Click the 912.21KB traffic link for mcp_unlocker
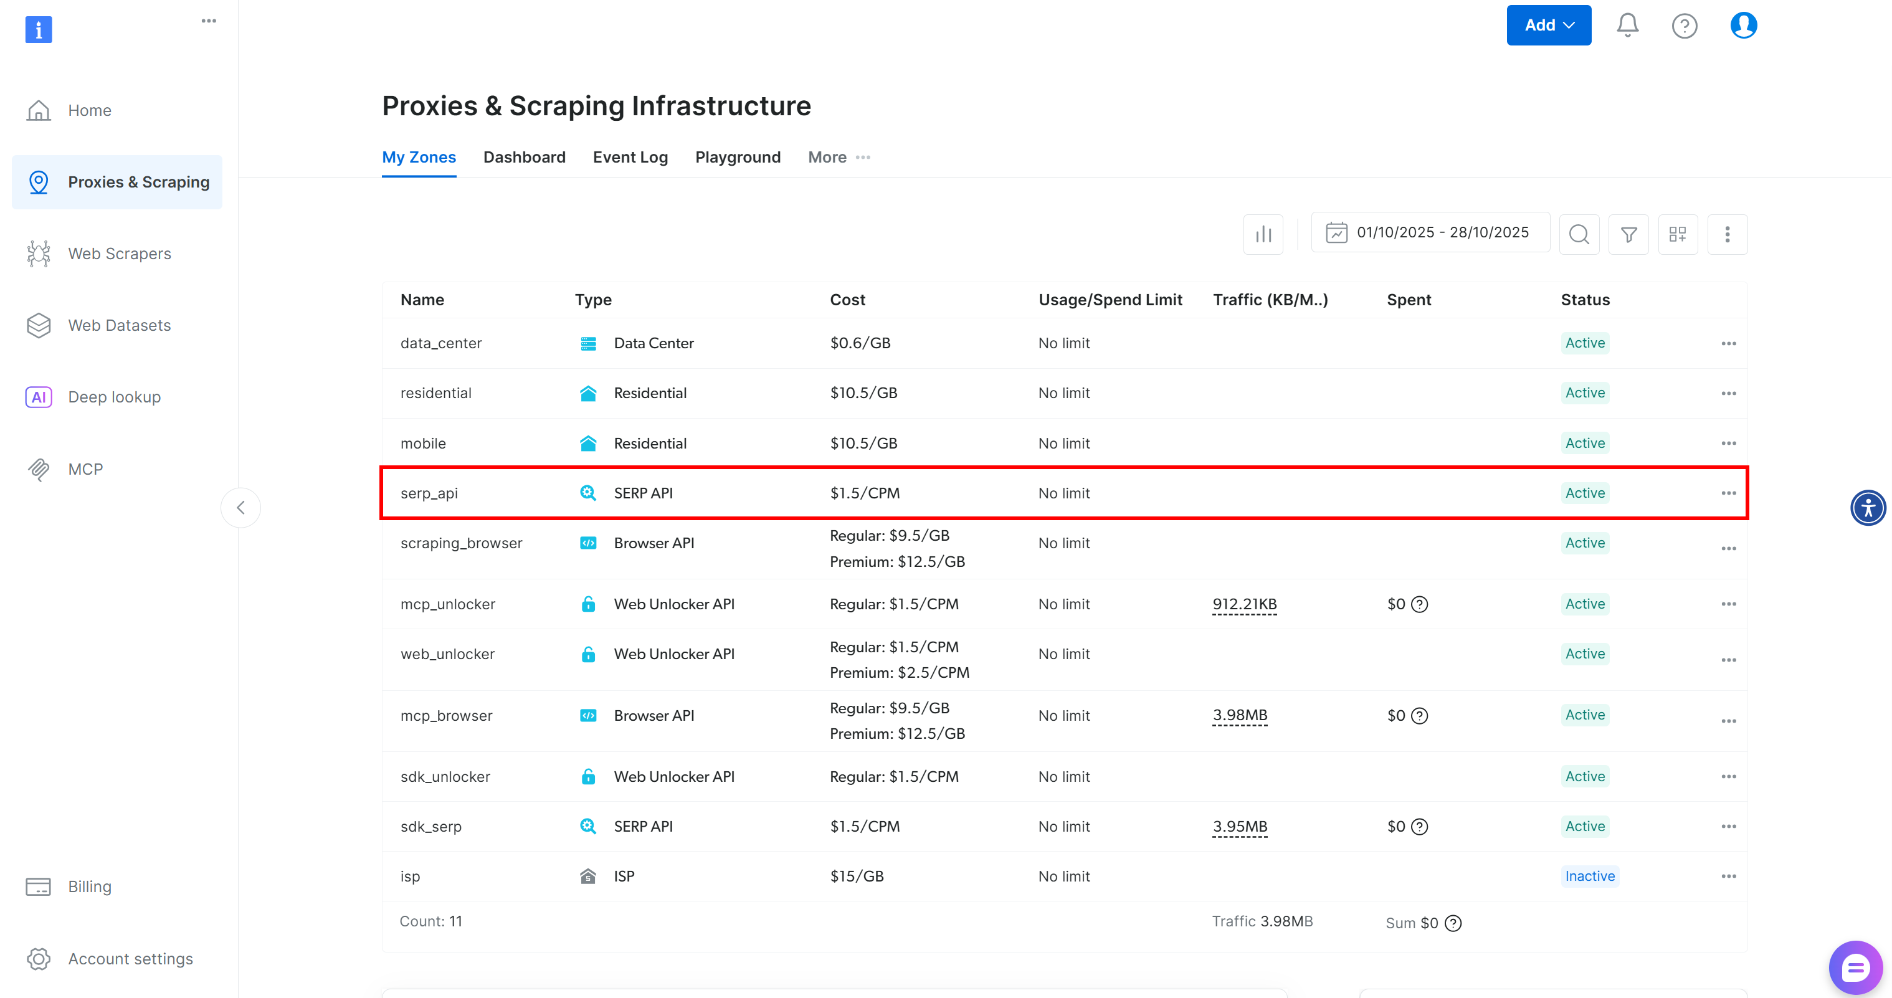The image size is (1892, 998). click(x=1244, y=604)
